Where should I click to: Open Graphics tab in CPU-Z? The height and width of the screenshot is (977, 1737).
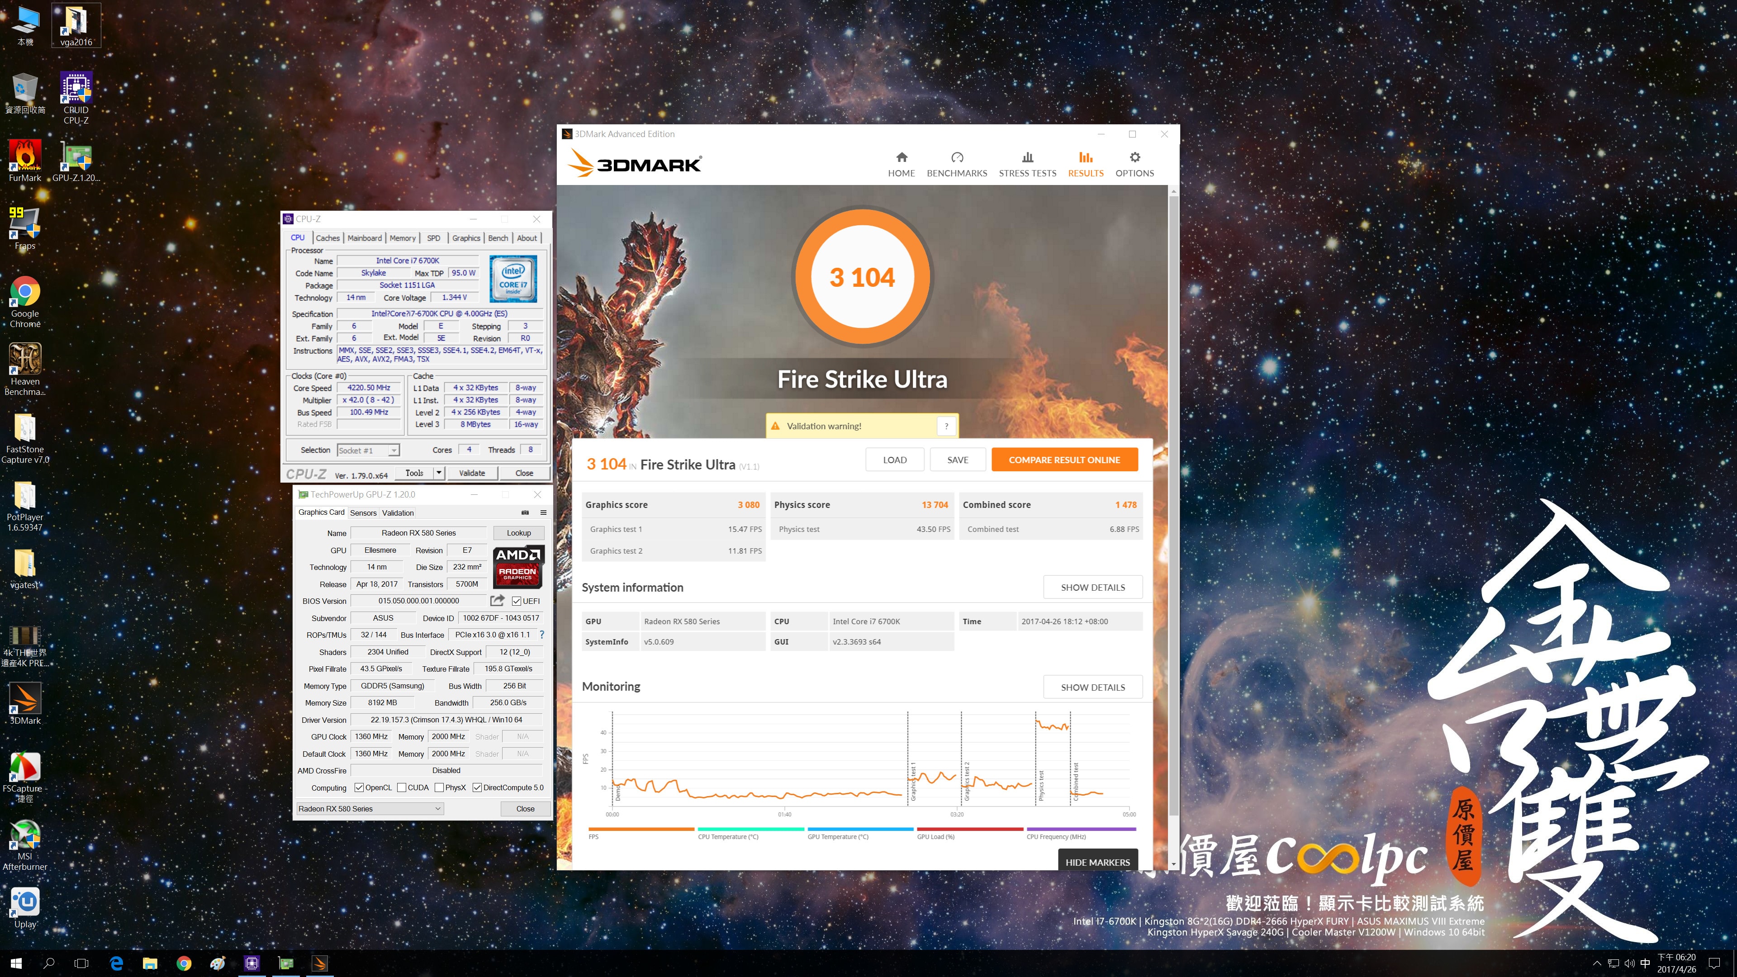[466, 238]
